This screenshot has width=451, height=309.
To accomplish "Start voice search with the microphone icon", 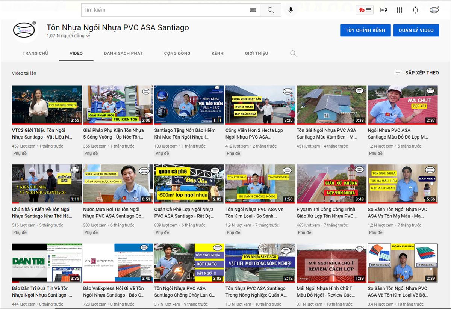I will coord(291,10).
